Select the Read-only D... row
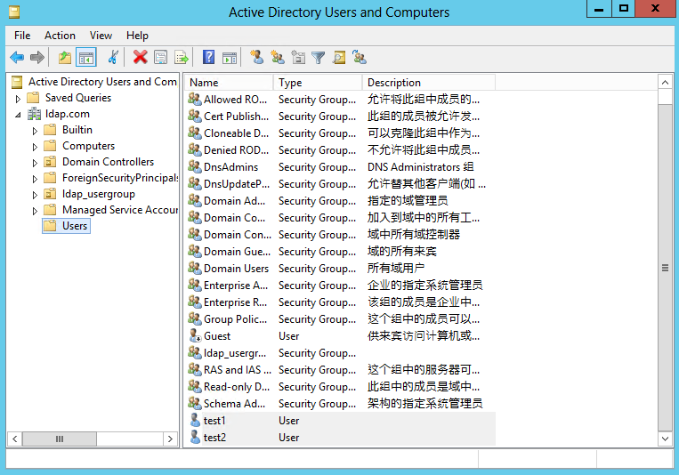Image resolution: width=679 pixels, height=475 pixels. (340, 386)
